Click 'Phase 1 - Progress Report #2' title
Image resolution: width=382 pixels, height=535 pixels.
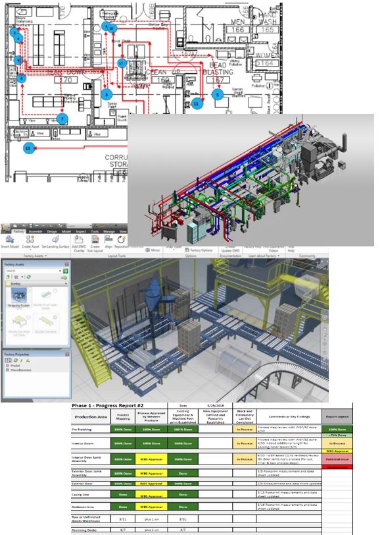tap(108, 406)
